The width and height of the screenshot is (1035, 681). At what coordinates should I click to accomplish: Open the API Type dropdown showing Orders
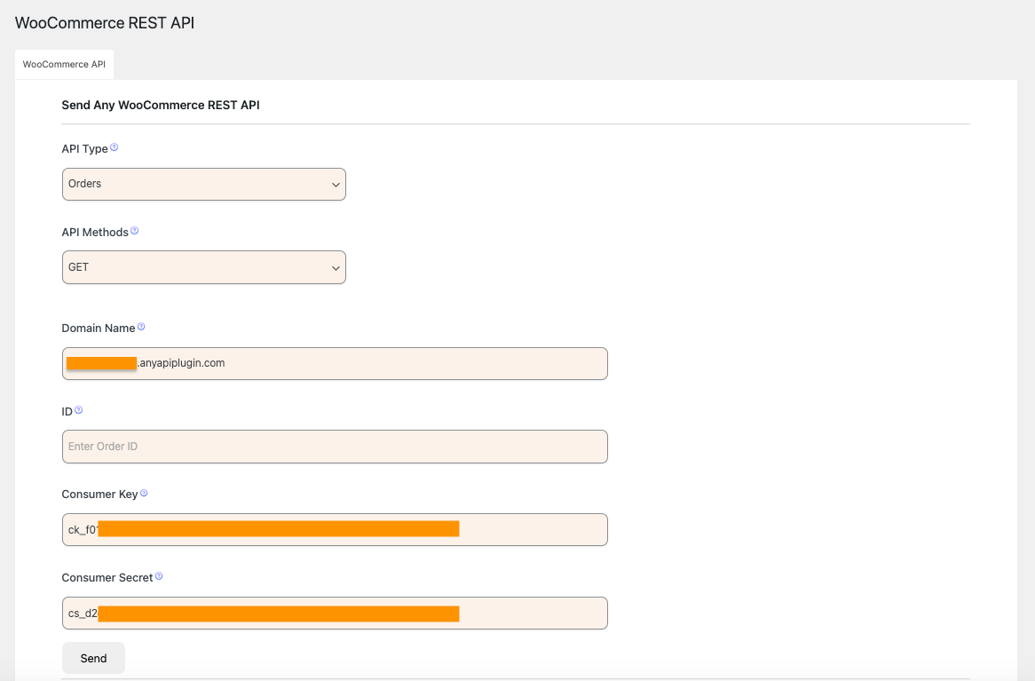coord(203,185)
